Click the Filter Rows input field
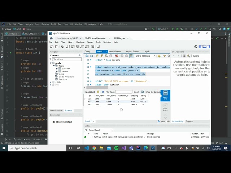This screenshot has width=231, height=173. pos(124,92)
